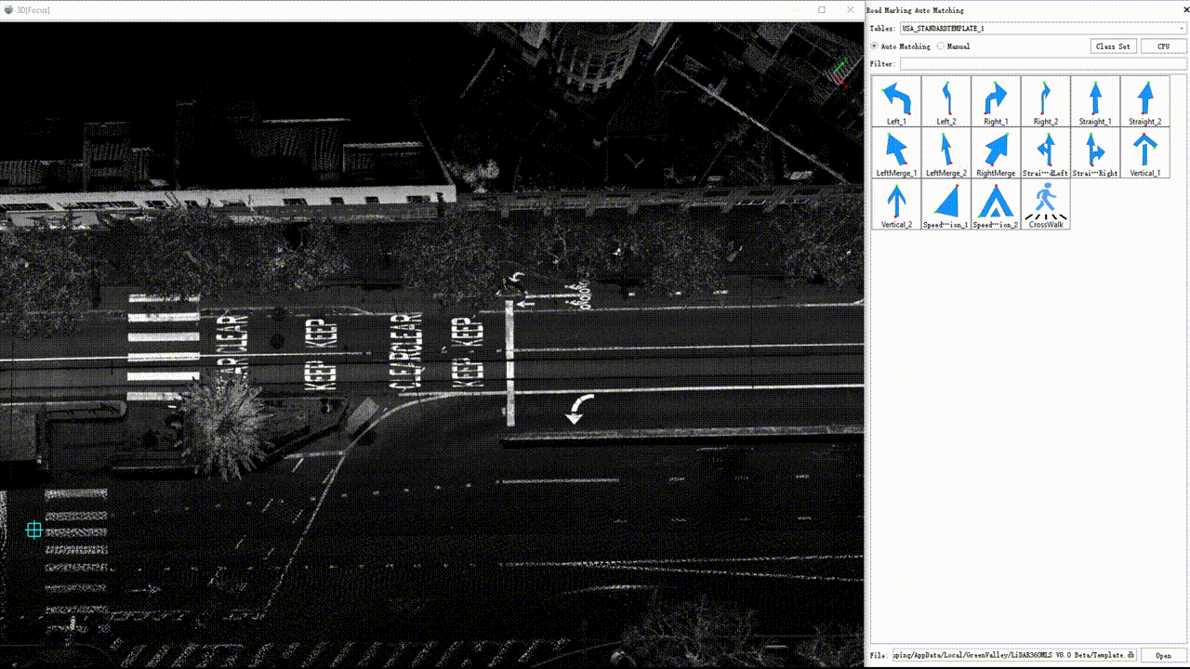1190x669 pixels.
Task: Select the Left_2 arrow template
Action: [x=946, y=101]
